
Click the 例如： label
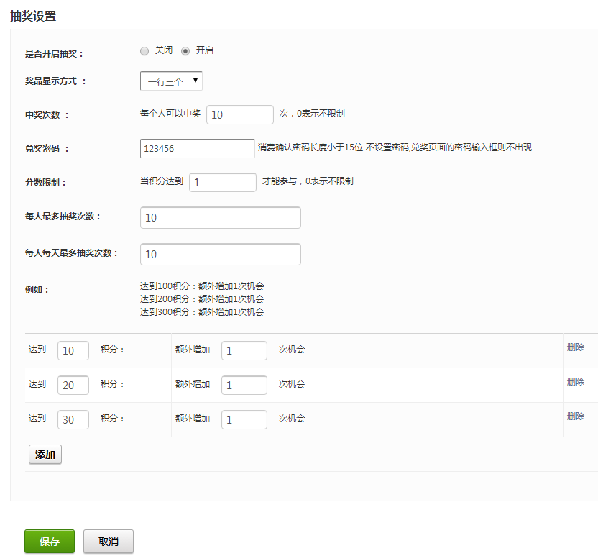click(37, 290)
